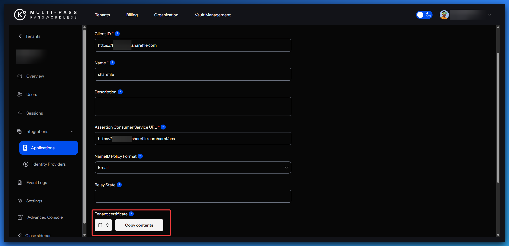This screenshot has height=246, width=509.
Task: Go back to Tenants list
Action: click(29, 36)
